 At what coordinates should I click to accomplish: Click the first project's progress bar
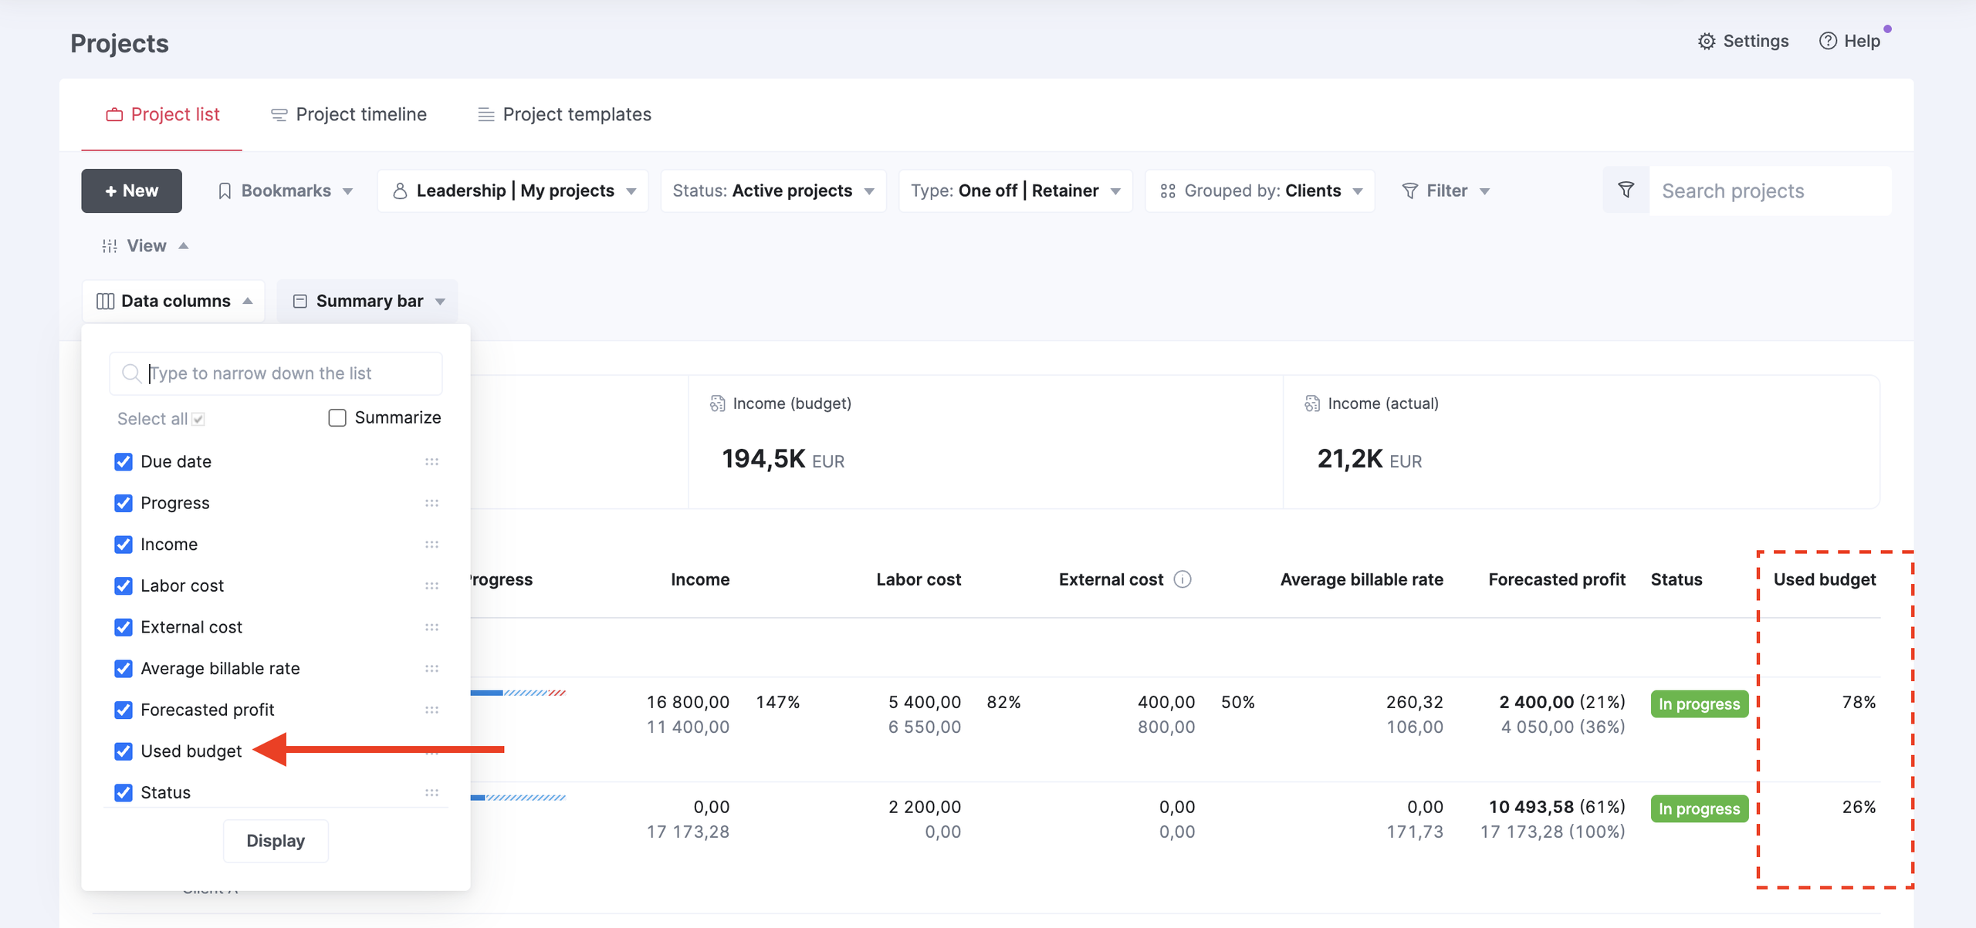click(x=518, y=693)
